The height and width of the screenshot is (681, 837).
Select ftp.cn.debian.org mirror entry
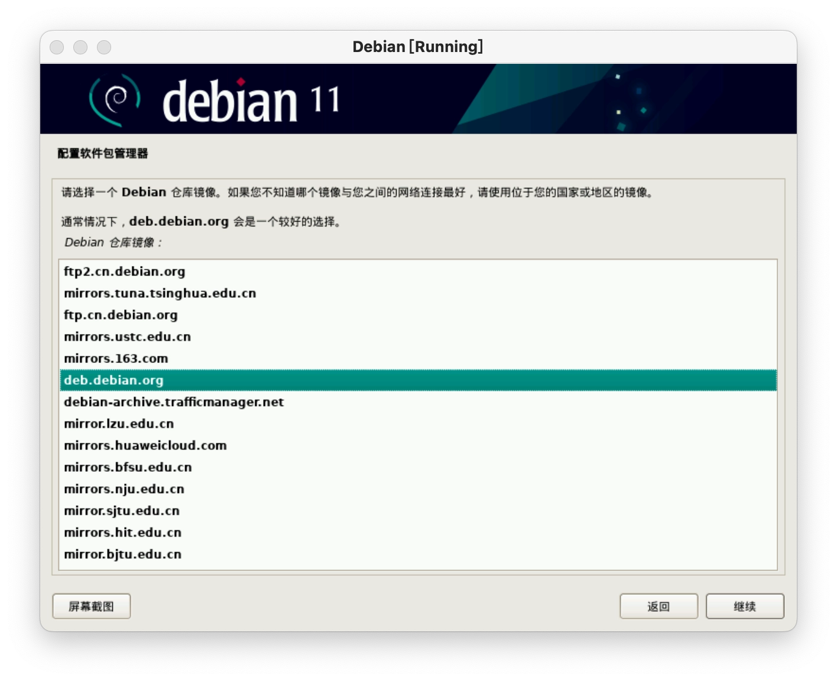(418, 315)
